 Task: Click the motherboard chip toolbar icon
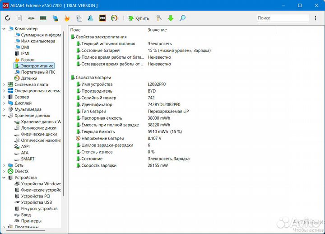coord(31,18)
